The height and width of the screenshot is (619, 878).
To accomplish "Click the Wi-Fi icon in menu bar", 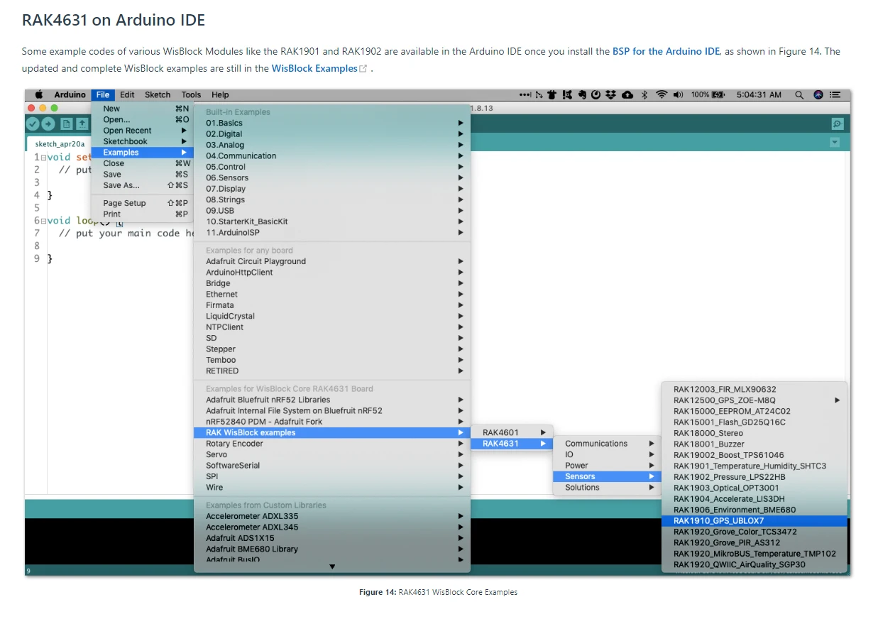I will [x=662, y=94].
